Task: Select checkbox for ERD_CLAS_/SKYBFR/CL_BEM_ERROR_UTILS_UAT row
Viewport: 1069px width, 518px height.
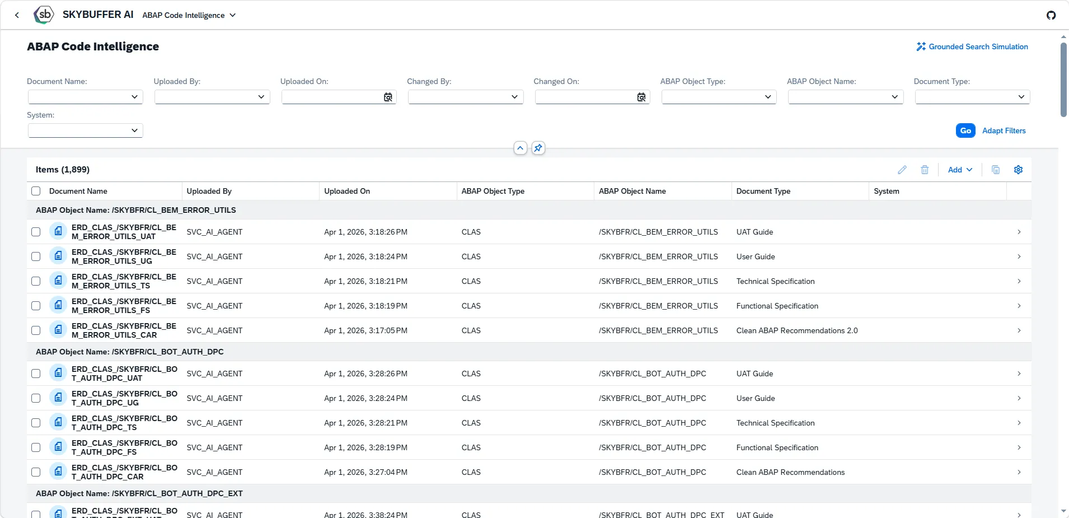Action: (x=36, y=232)
